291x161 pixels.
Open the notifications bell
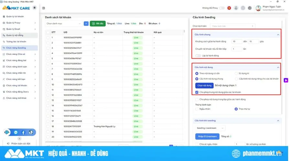(236, 8)
